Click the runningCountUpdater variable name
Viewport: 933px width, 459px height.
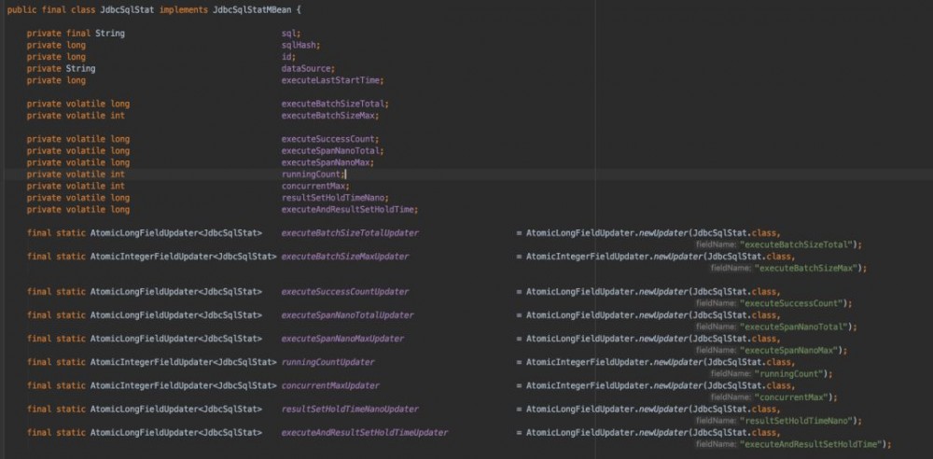coord(327,362)
